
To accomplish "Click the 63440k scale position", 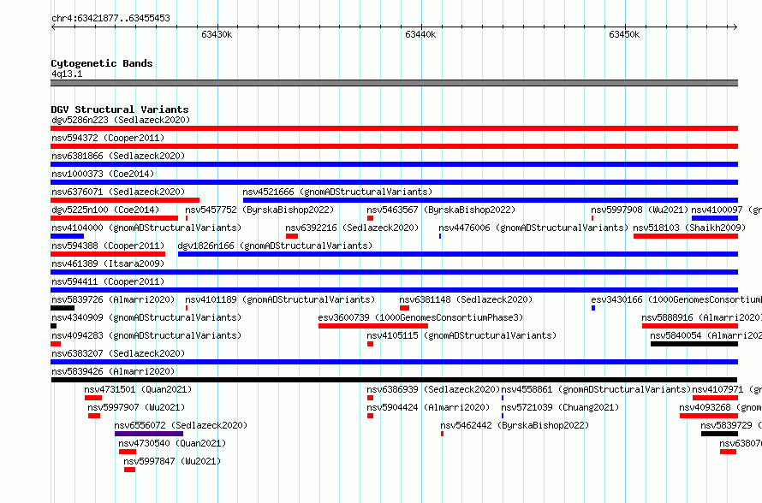I will click(420, 34).
